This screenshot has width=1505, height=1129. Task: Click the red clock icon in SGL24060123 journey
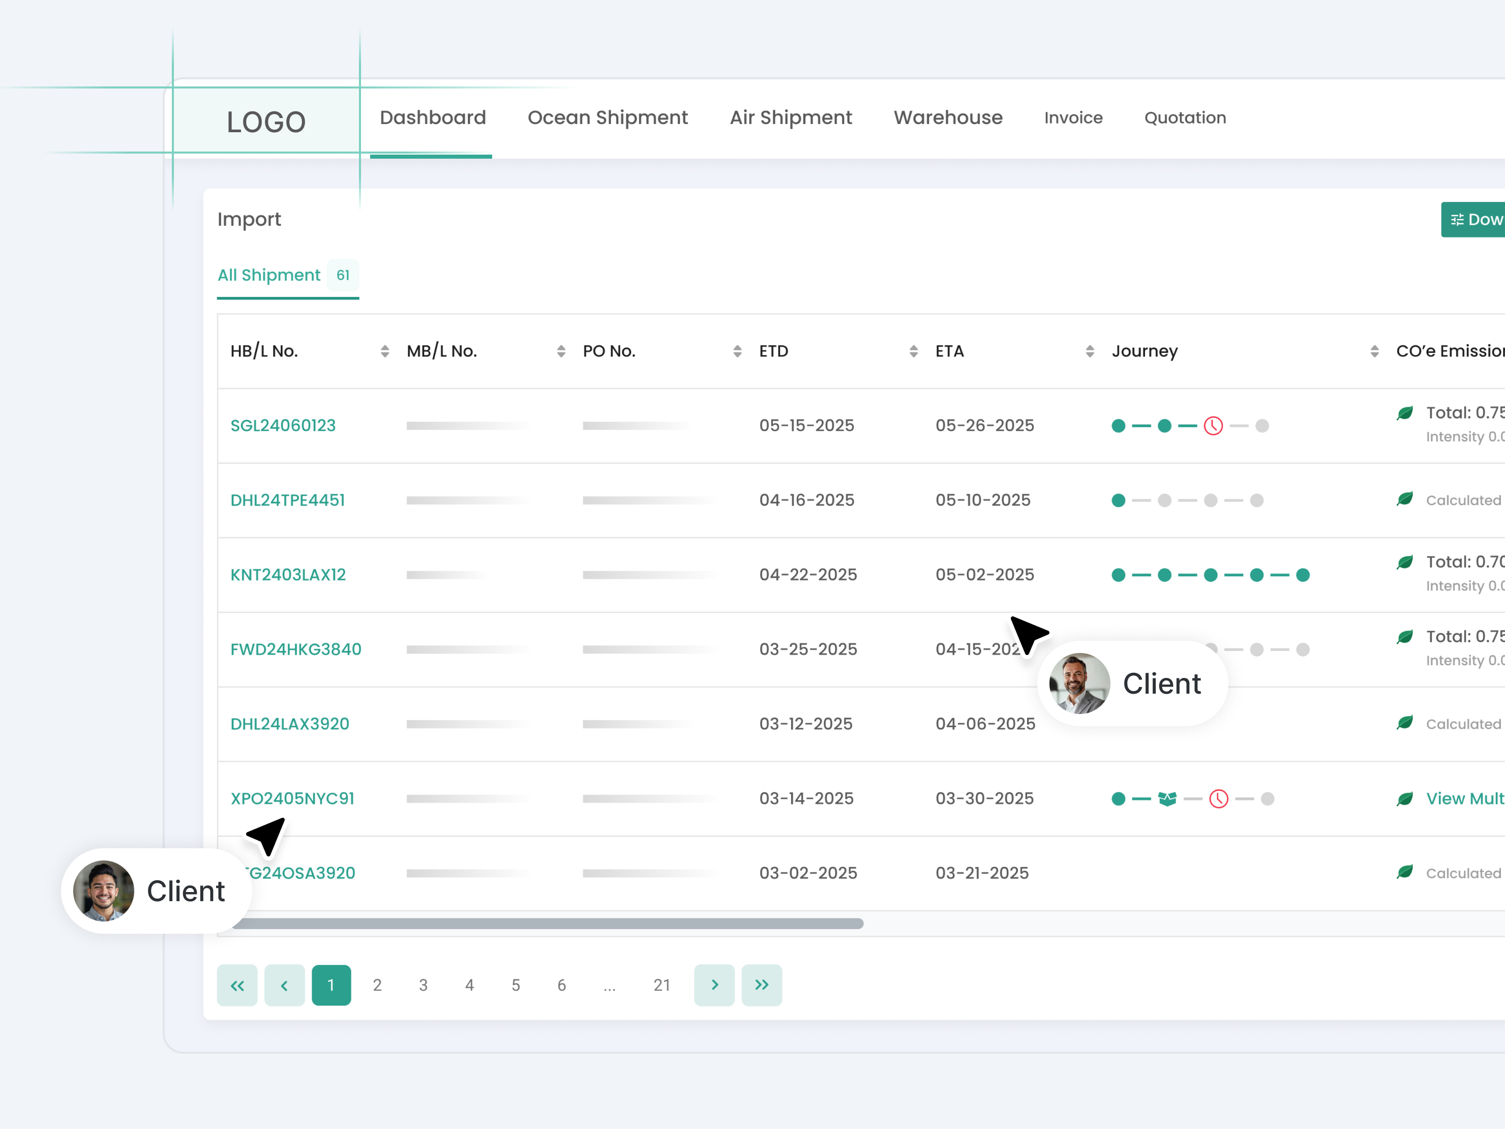[1213, 426]
